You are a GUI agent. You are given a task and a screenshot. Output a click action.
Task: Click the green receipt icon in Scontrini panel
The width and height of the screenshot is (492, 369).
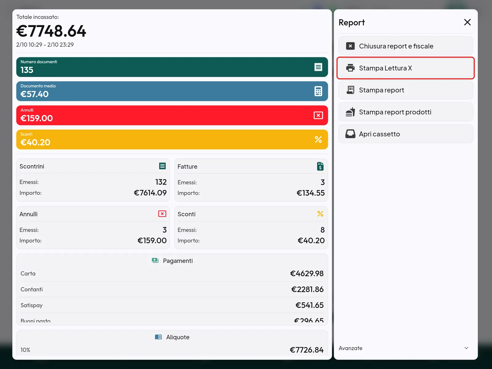click(x=162, y=166)
